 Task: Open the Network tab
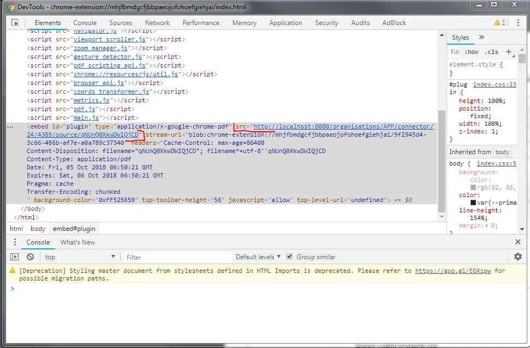click(158, 22)
